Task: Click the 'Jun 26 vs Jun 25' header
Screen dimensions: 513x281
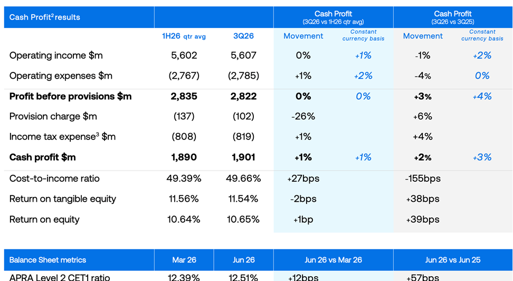Action: [453, 260]
